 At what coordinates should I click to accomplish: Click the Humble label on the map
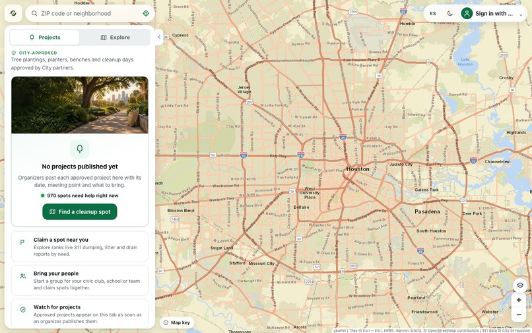click(x=407, y=24)
